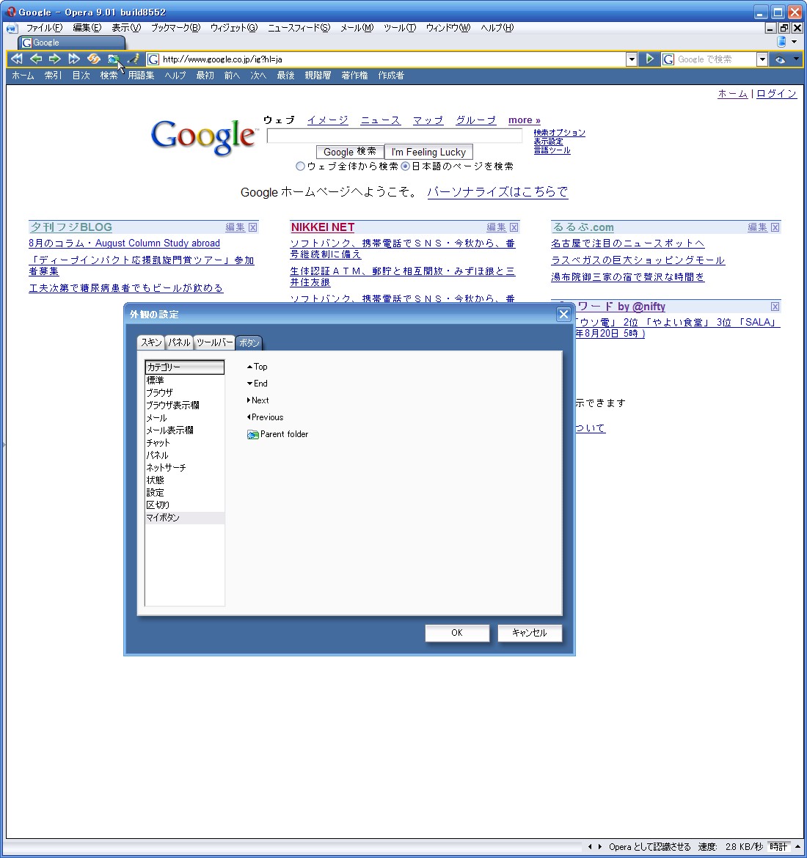Expand status bar arrow beside 時計
This screenshot has width=807, height=858.
797,846
